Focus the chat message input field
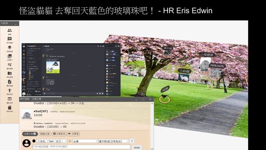 81,147
